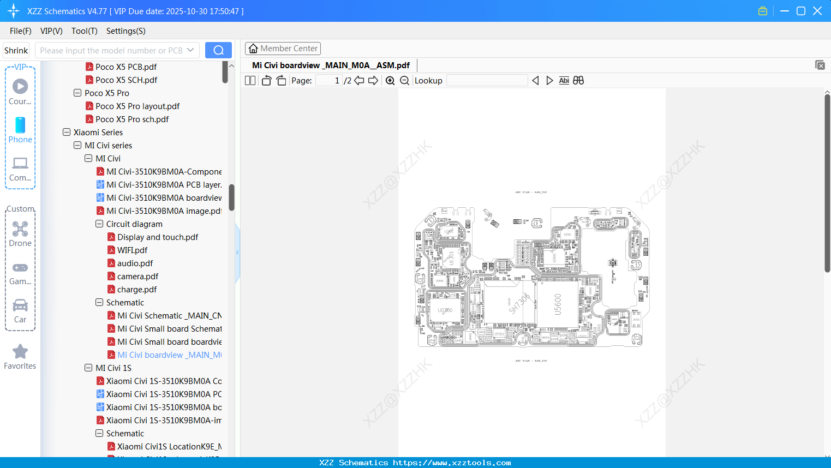The image size is (831, 468).
Task: Open the Drone schematics category
Action: coord(20,233)
